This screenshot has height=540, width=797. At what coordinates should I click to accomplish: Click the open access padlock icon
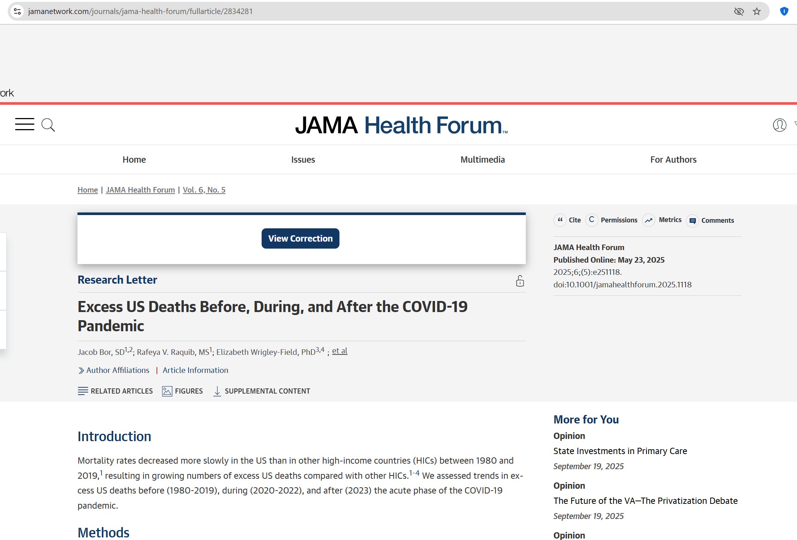(520, 281)
